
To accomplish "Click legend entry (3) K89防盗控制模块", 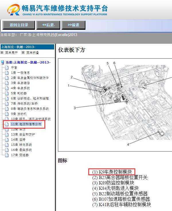I will (x=113, y=183).
